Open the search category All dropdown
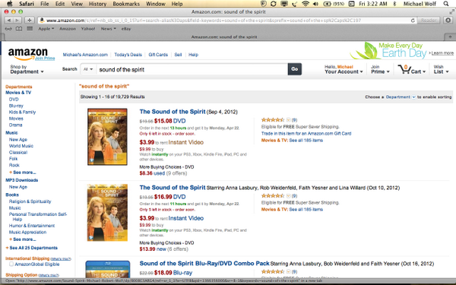This screenshot has height=285, width=456. pyautogui.click(x=88, y=69)
